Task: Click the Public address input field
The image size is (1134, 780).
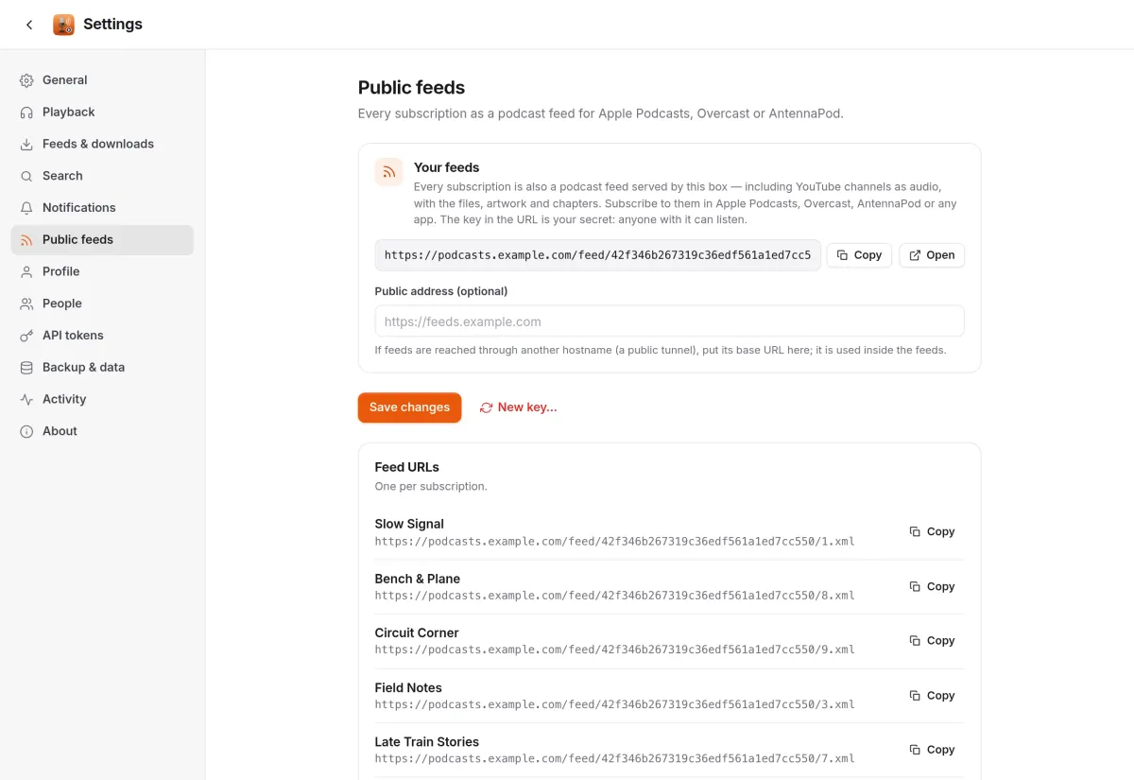Action: pyautogui.click(x=670, y=321)
